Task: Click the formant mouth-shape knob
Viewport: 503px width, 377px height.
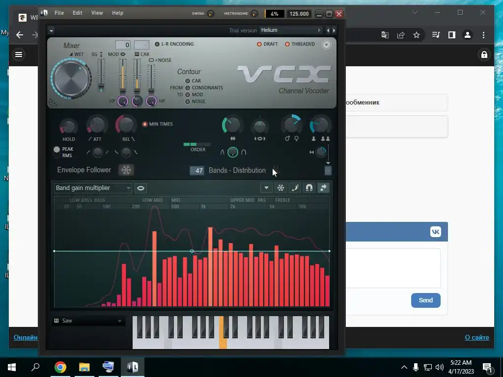Action: tap(259, 127)
